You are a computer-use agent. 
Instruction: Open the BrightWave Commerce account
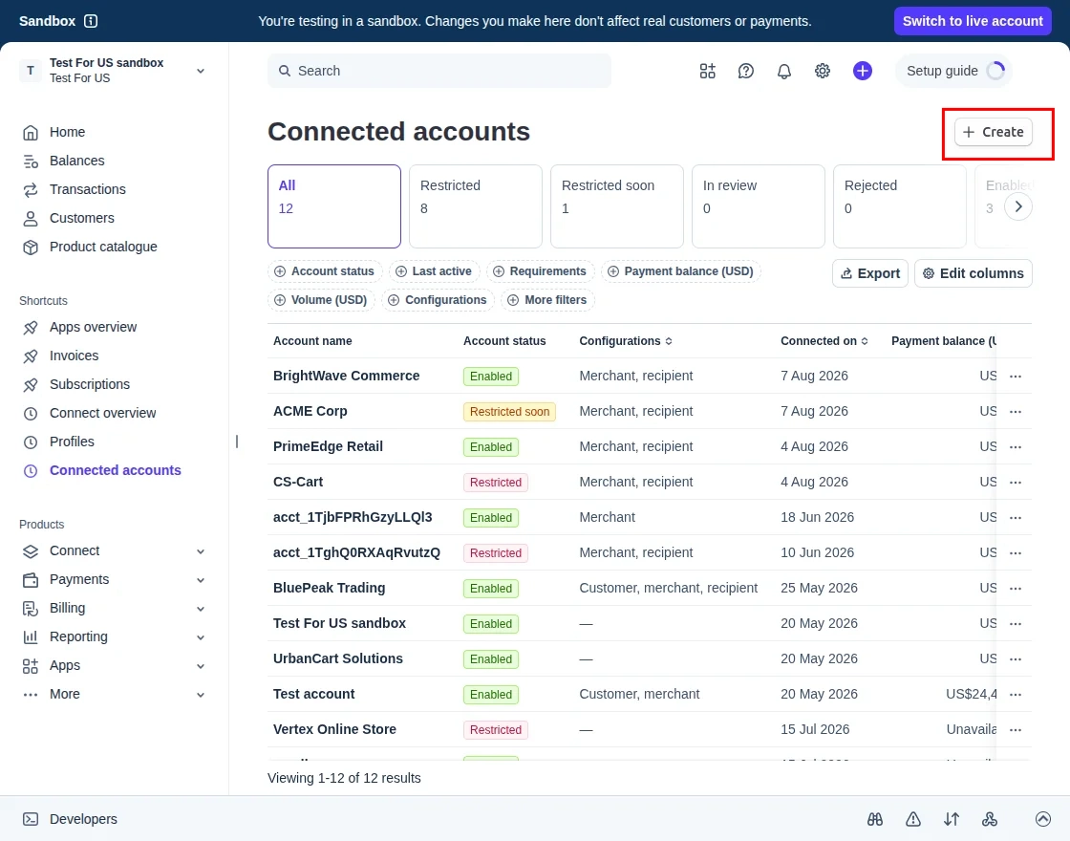click(347, 377)
